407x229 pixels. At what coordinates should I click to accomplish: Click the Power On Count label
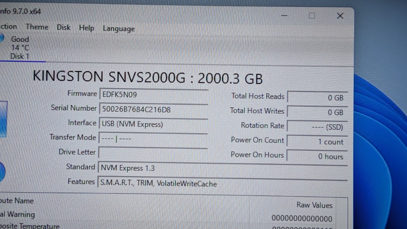(x=257, y=140)
